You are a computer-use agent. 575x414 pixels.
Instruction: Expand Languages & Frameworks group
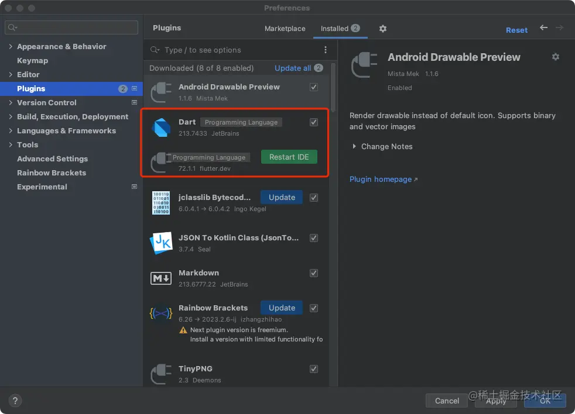point(11,131)
